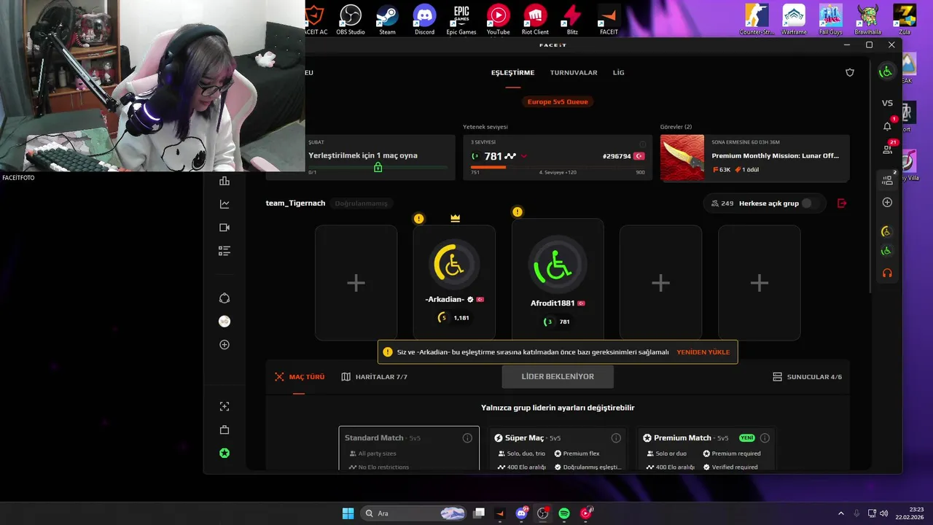Open the -Arkadian- player card
933x525 pixels.
pyautogui.click(x=454, y=283)
